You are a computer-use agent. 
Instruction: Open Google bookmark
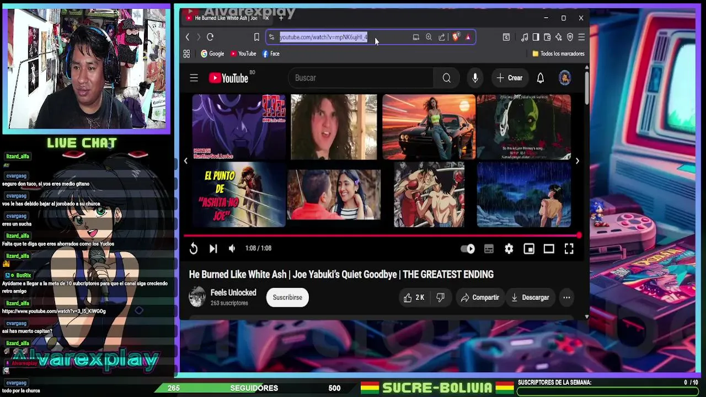[212, 53]
